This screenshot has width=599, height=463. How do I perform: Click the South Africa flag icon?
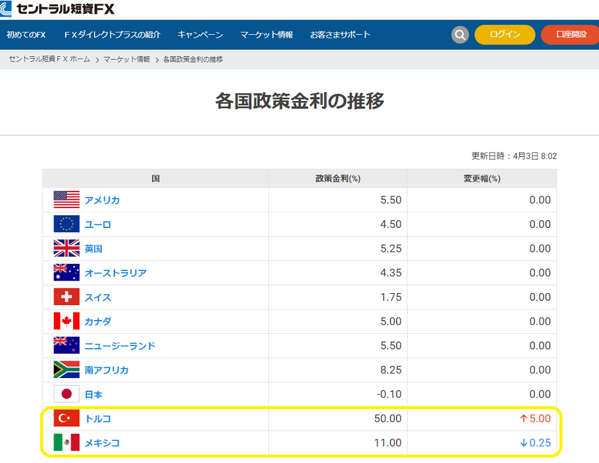(66, 370)
